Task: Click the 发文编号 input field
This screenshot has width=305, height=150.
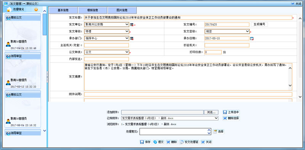Action: [x=227, y=24]
